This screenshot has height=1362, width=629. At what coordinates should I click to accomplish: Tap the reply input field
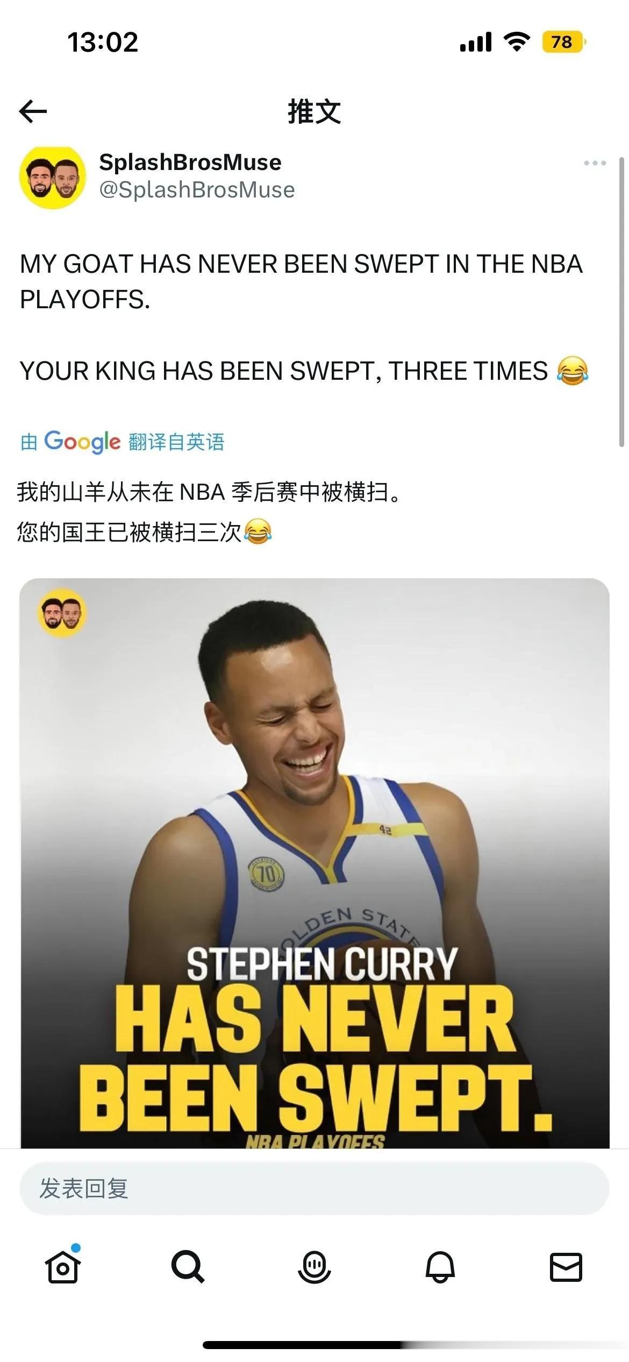[314, 1188]
